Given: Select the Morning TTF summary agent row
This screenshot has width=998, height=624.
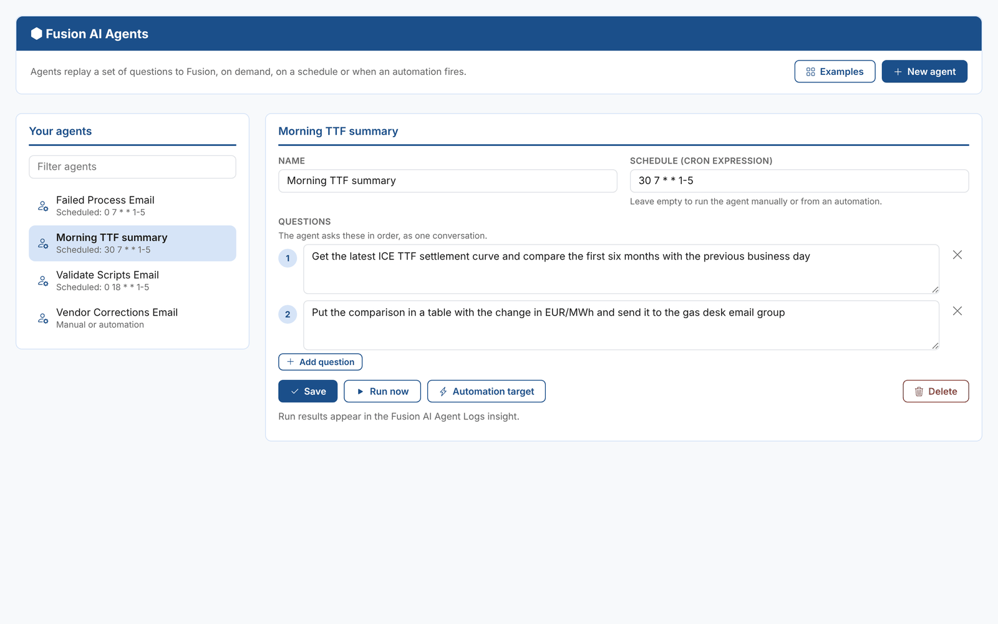Looking at the screenshot, I should (132, 243).
